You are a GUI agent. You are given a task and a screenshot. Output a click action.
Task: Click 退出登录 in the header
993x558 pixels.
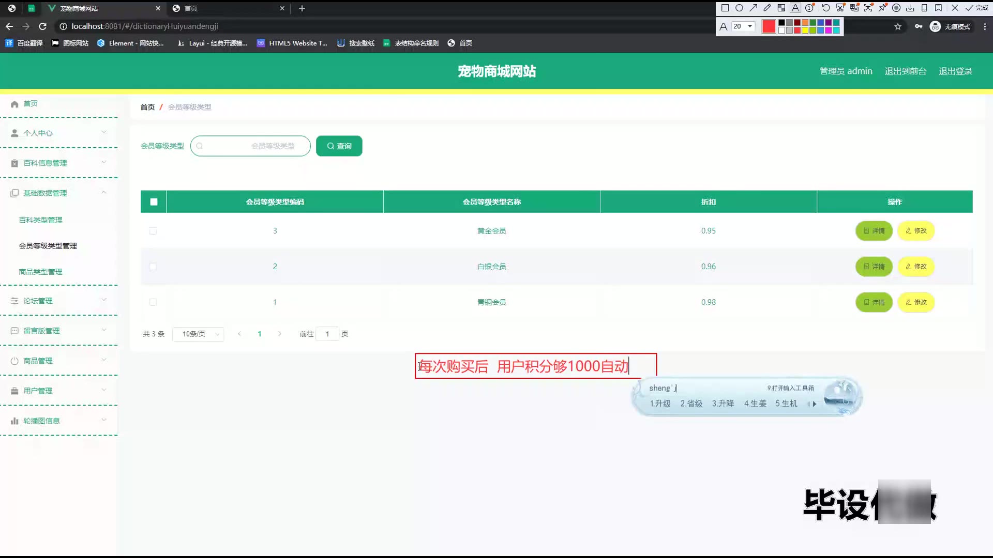[956, 71]
